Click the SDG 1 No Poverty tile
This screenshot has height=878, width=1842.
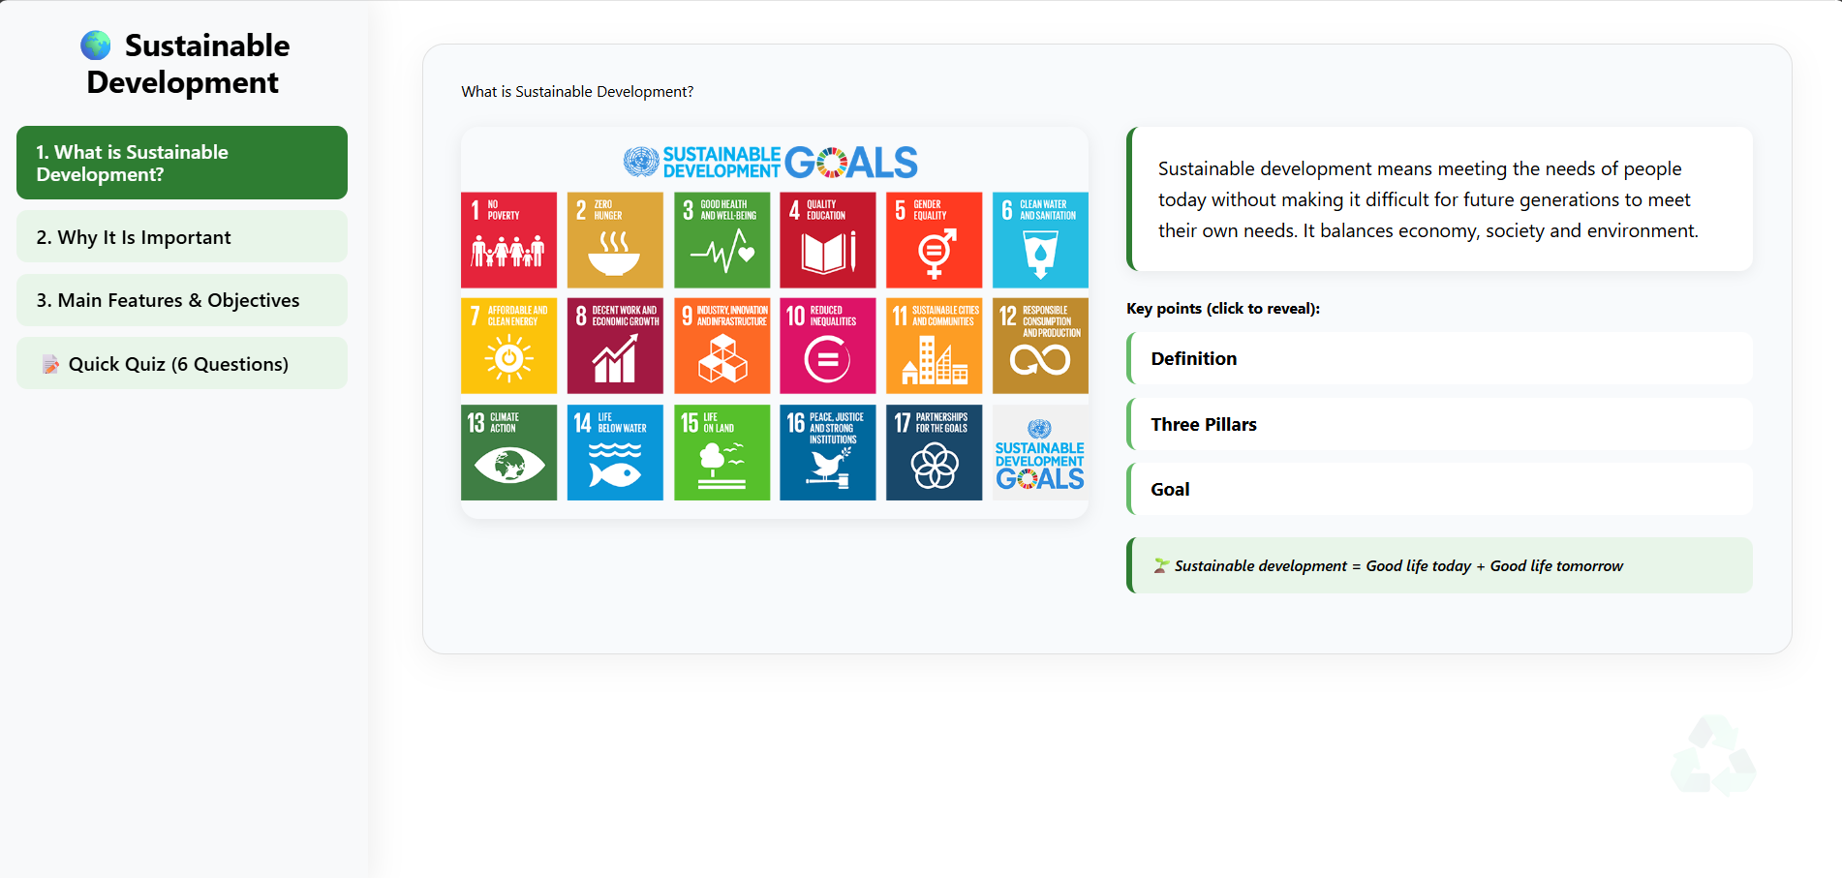pyautogui.click(x=508, y=240)
